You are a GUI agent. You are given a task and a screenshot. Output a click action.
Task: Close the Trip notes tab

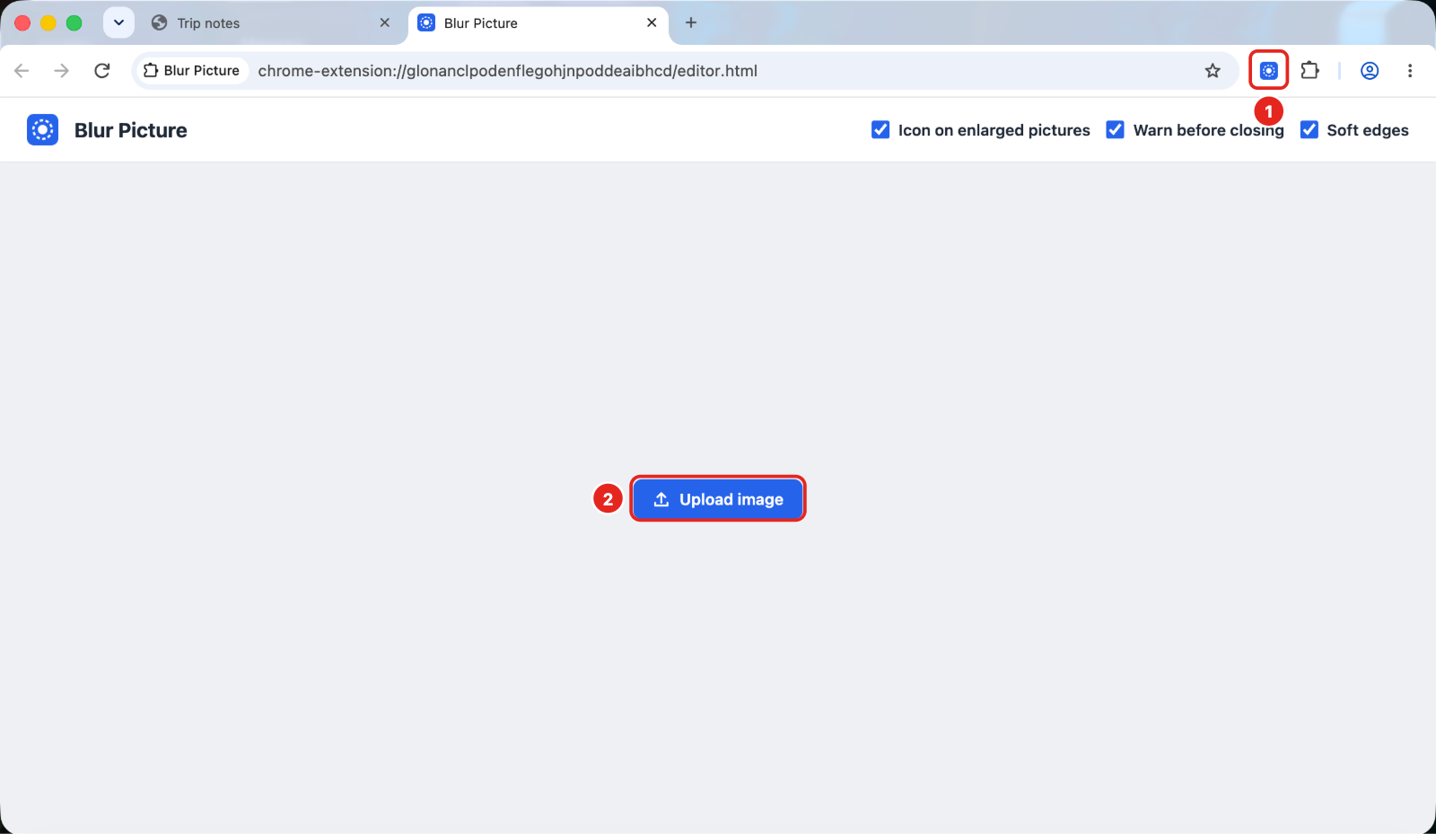(x=385, y=22)
